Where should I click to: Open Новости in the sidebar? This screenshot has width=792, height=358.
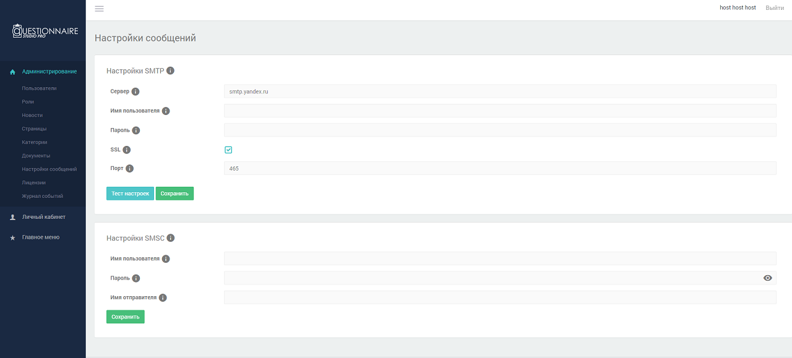32,116
